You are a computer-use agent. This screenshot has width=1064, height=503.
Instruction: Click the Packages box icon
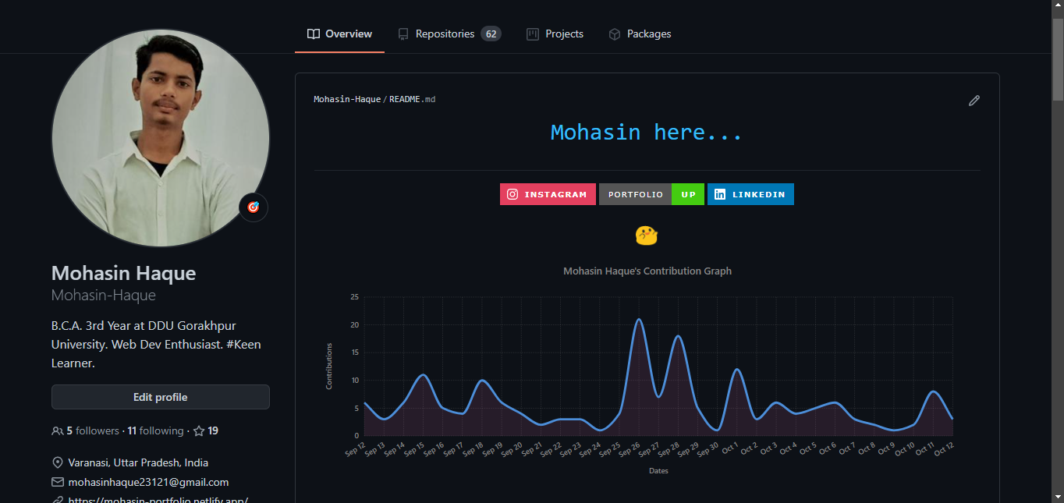(x=615, y=34)
